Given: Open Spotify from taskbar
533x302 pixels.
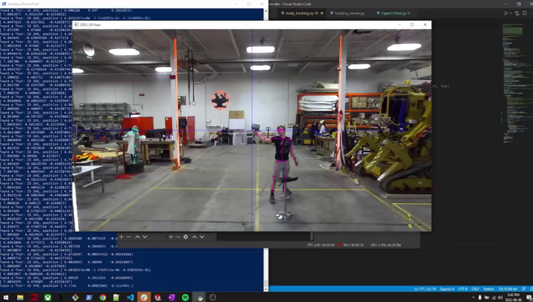Looking at the screenshot, I should point(185,298).
